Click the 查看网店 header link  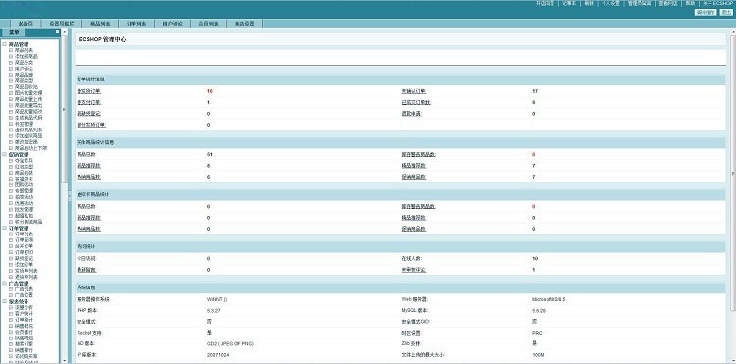tap(667, 3)
